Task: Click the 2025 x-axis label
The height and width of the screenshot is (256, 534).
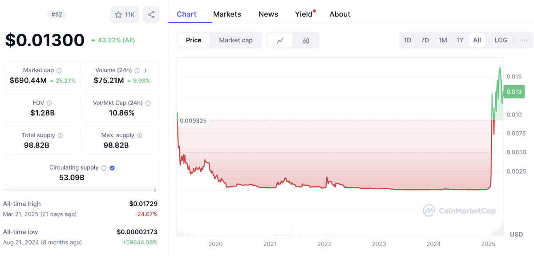Action: 488,244
